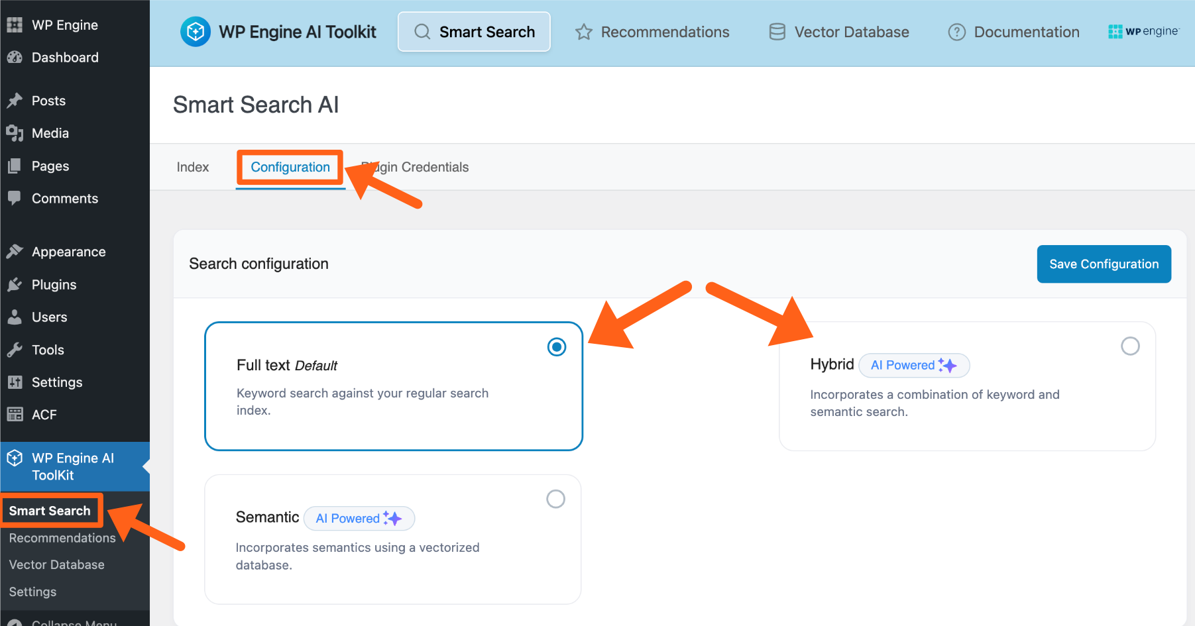Open the Documentation link in header
Screen dimensions: 1195x626
point(1013,32)
